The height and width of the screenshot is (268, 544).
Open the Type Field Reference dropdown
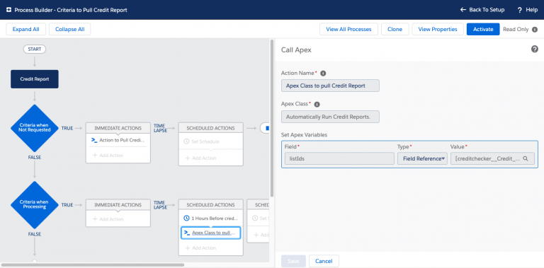click(x=422, y=158)
